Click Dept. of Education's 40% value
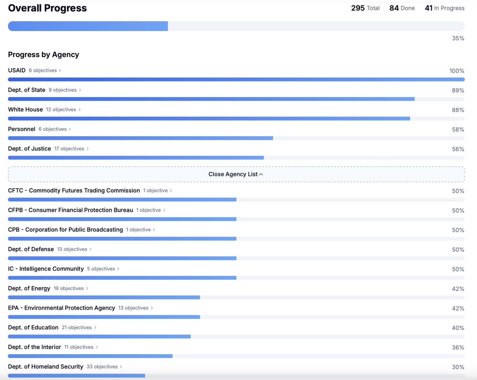The height and width of the screenshot is (380, 477). coord(458,328)
